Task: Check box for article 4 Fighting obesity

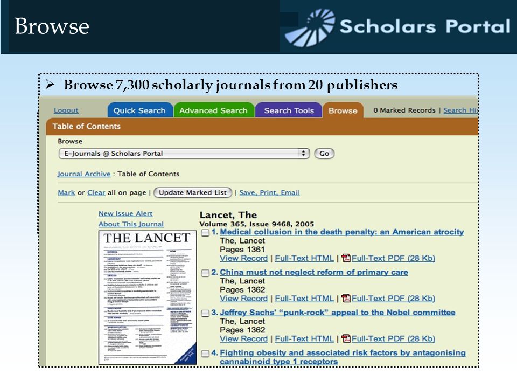Action: pyautogui.click(x=205, y=354)
